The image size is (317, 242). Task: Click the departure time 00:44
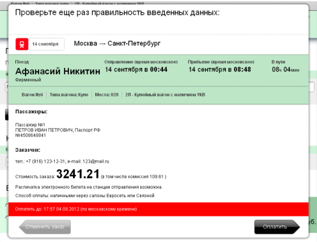click(x=158, y=69)
